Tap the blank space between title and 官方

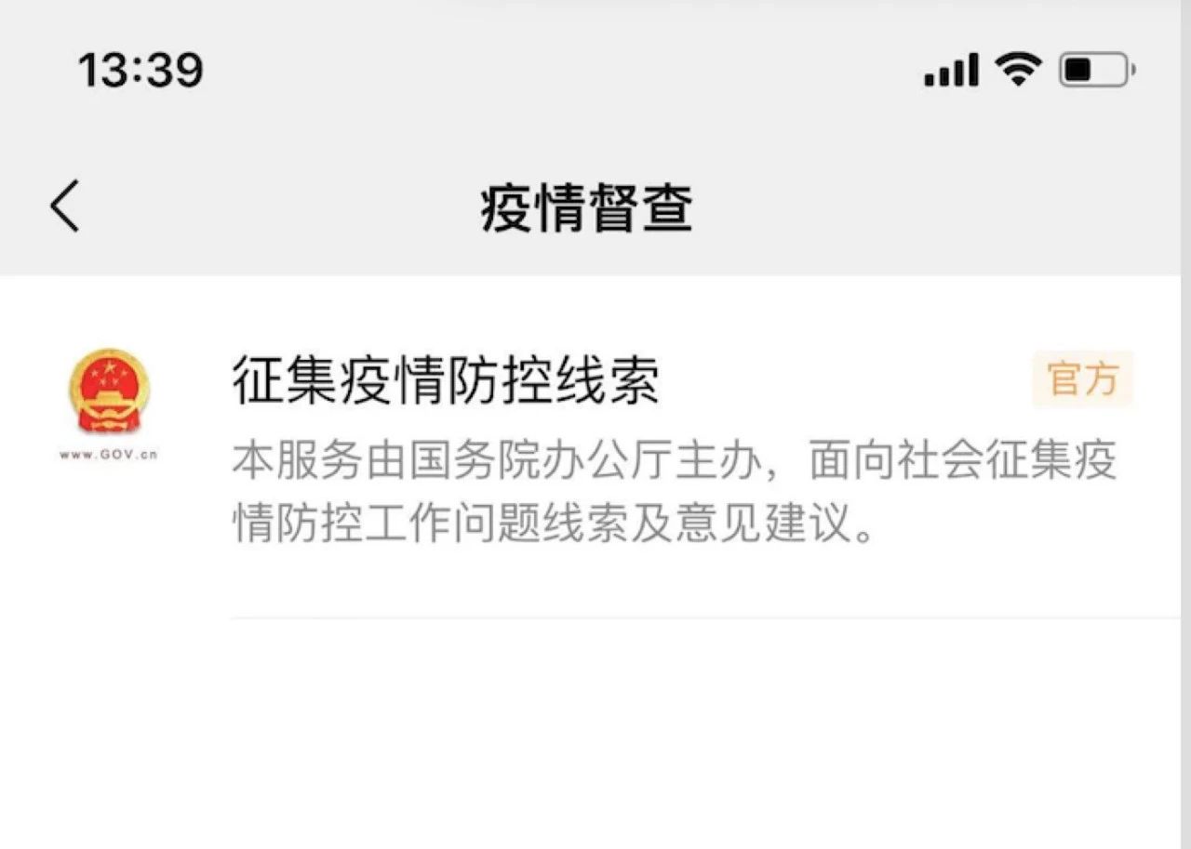pos(845,379)
